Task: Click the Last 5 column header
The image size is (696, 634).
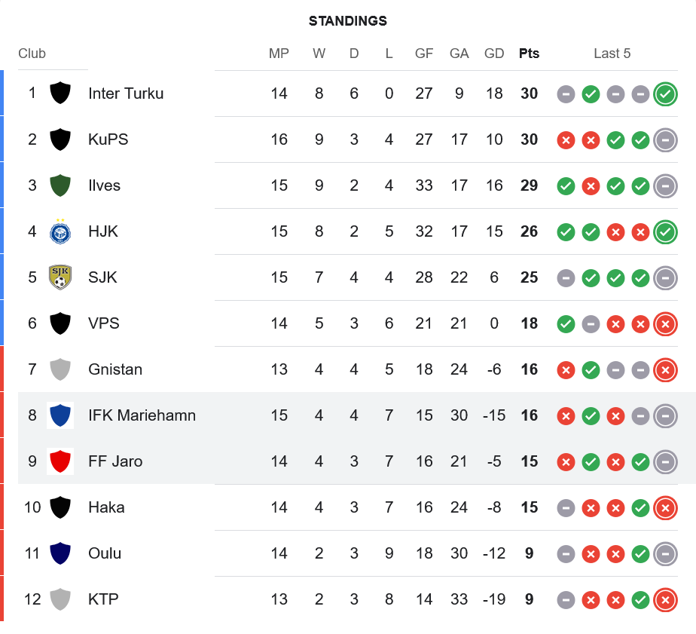Action: 612,54
